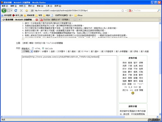Close the Mobile01 tab with red X
Viewport: 162px width, 122px height.
(x=37, y=20)
